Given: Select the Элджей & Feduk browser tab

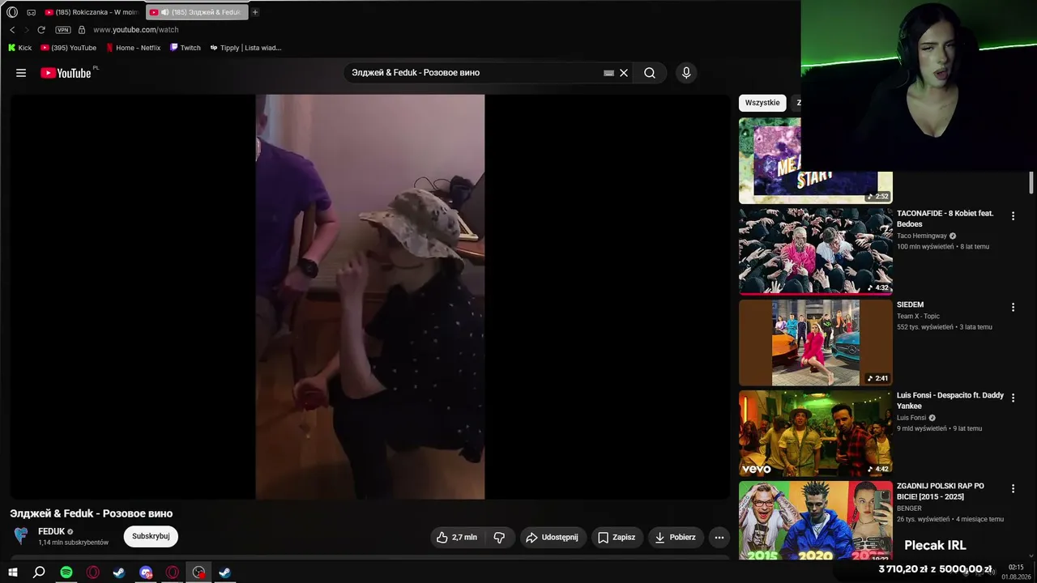Looking at the screenshot, I should (x=197, y=12).
